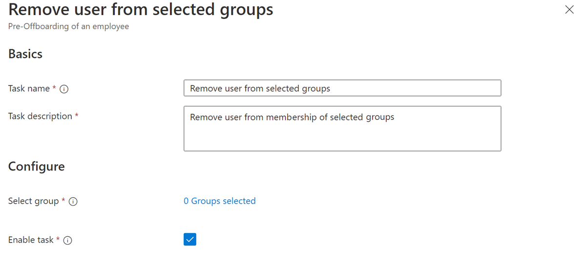Click the required asterisk after Task name
The height and width of the screenshot is (267, 586).
pyautogui.click(x=54, y=88)
